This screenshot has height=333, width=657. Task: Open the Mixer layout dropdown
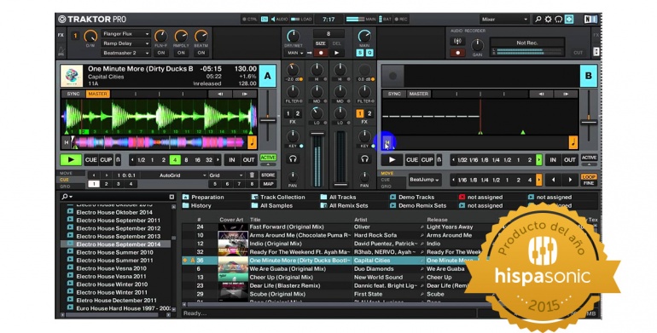tap(504, 20)
